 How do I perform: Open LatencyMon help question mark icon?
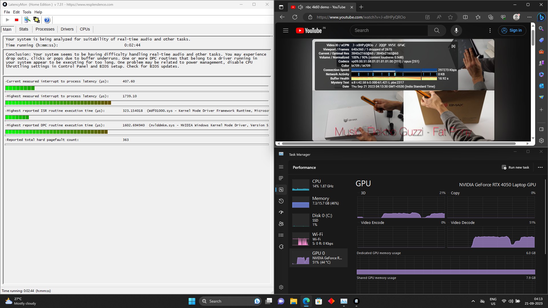tap(47, 20)
